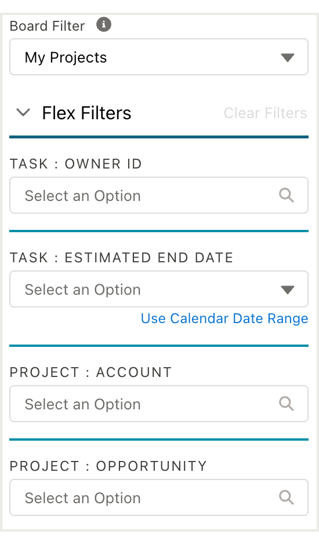
Task: Click the arrow of Estimated End Date dropdown
Action: 288,290
